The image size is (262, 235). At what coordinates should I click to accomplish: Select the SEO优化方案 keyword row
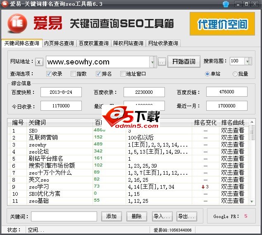[x=128, y=194]
